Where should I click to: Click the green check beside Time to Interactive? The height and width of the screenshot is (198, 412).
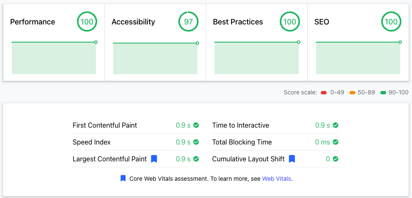(336, 125)
